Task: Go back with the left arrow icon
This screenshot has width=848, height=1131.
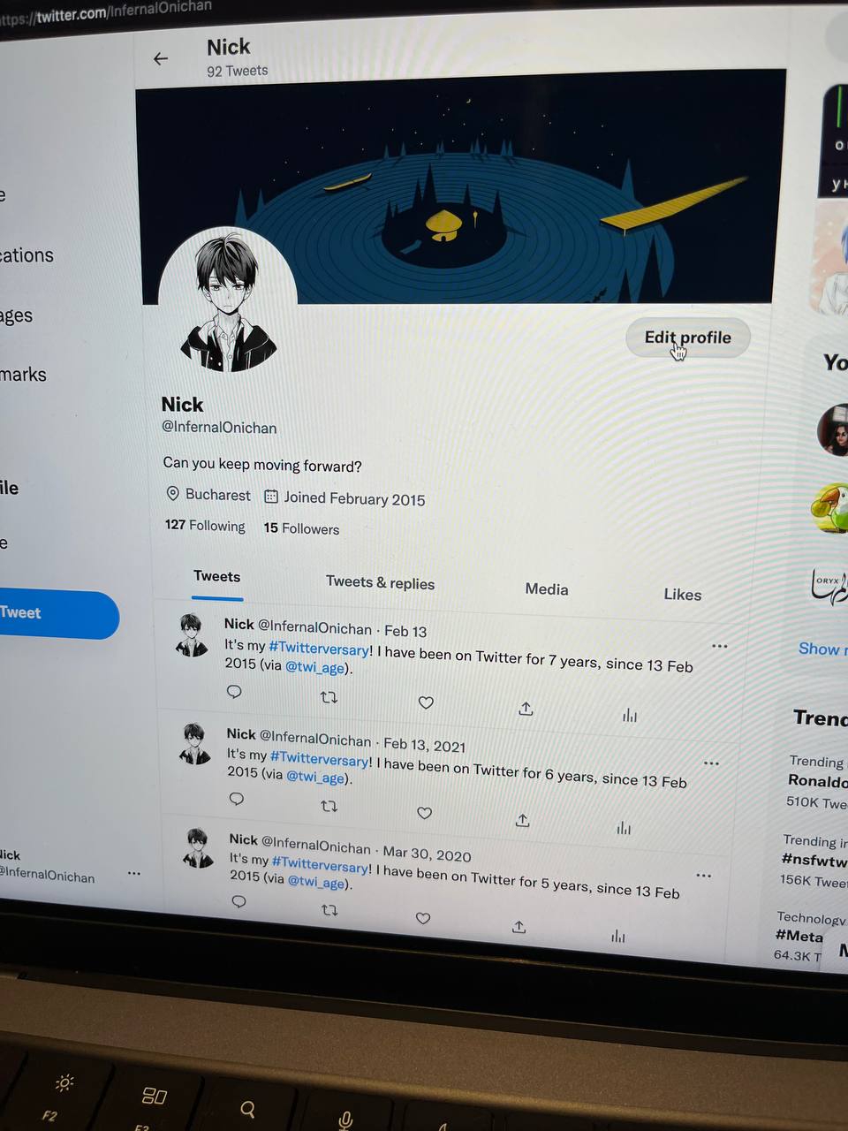Action: point(160,59)
